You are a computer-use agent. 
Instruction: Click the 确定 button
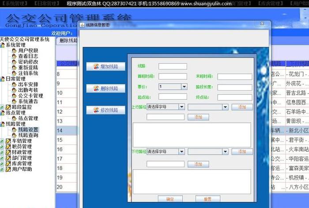pyautogui.click(x=170, y=199)
